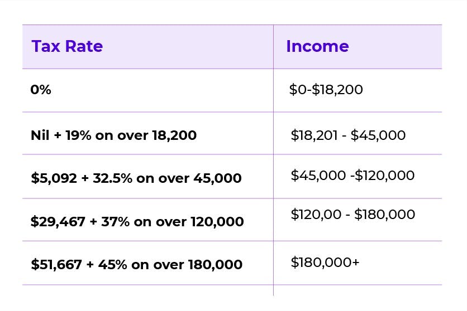Click the 120,000 threshold in the 37% row
Image resolution: width=467 pixels, height=311 pixels.
tap(217, 222)
